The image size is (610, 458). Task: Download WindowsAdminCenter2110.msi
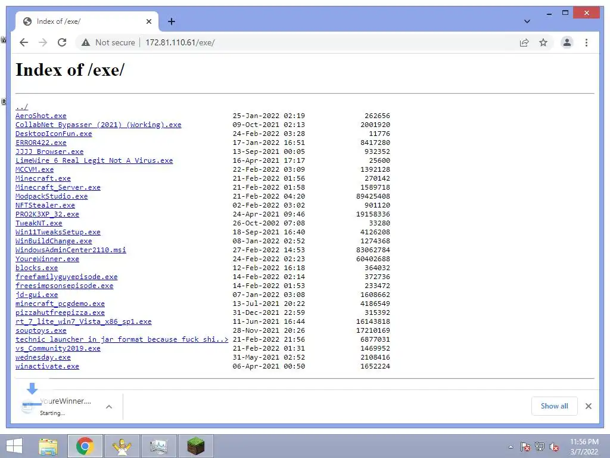coord(71,250)
